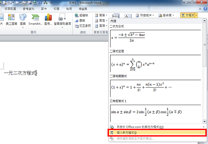208x144 pixels.
Task: Expand the 圖案 shapes dropdown arrow
Action: [x=23, y=27]
